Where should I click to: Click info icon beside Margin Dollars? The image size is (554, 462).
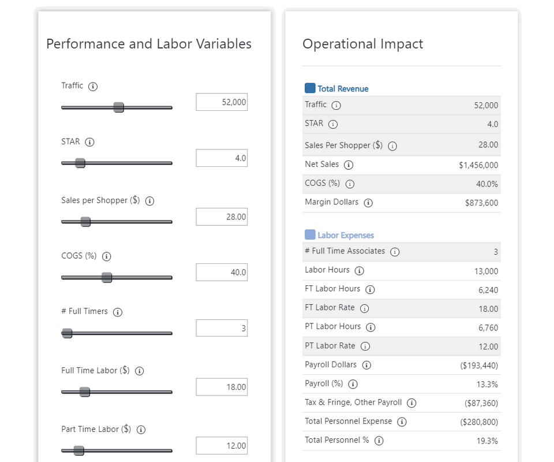(368, 203)
